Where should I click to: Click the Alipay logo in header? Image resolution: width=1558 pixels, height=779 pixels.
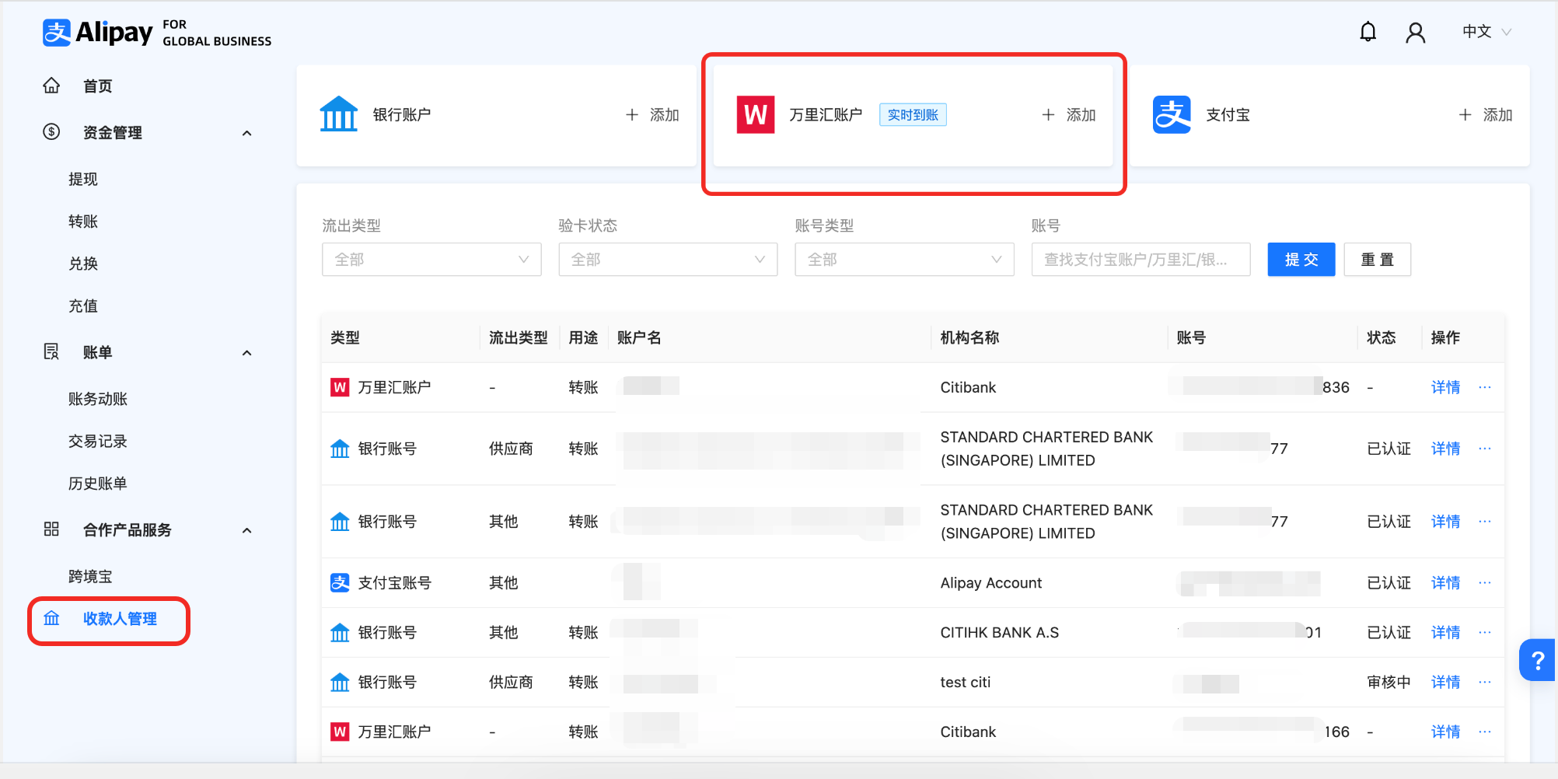coord(98,33)
